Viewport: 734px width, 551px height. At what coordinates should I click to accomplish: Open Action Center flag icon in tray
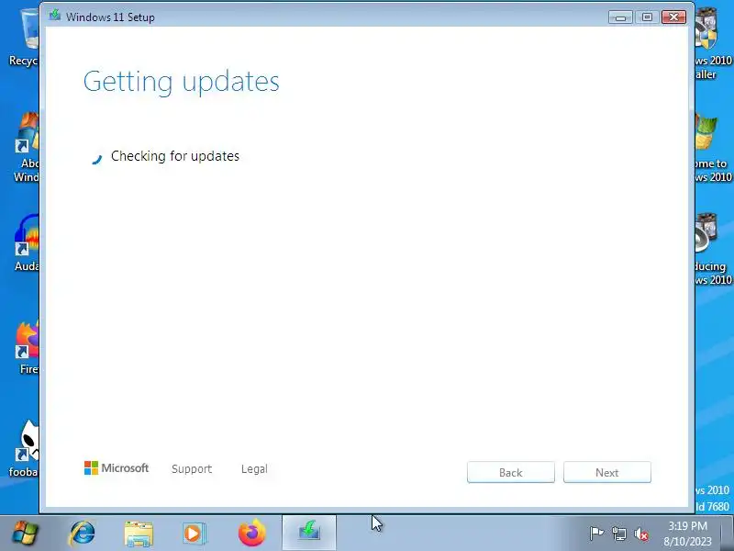[596, 534]
